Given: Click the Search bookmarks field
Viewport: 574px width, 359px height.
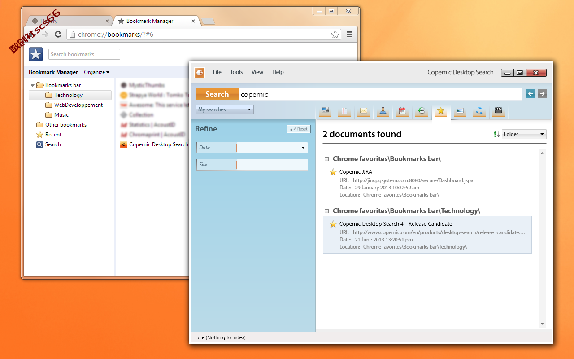Looking at the screenshot, I should click(x=84, y=54).
